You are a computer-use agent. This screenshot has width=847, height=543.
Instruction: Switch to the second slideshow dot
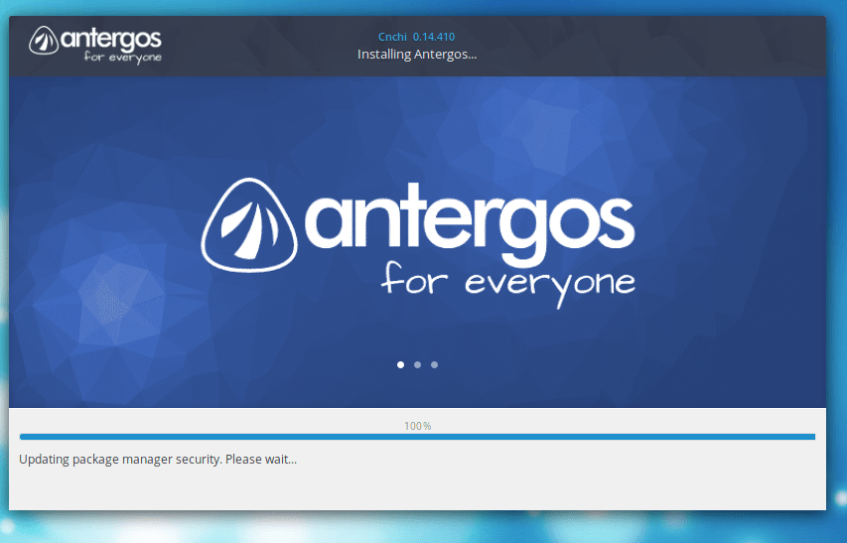tap(417, 364)
